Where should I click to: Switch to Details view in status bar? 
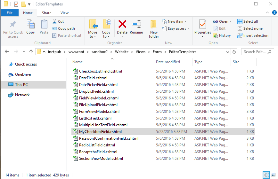266,175
